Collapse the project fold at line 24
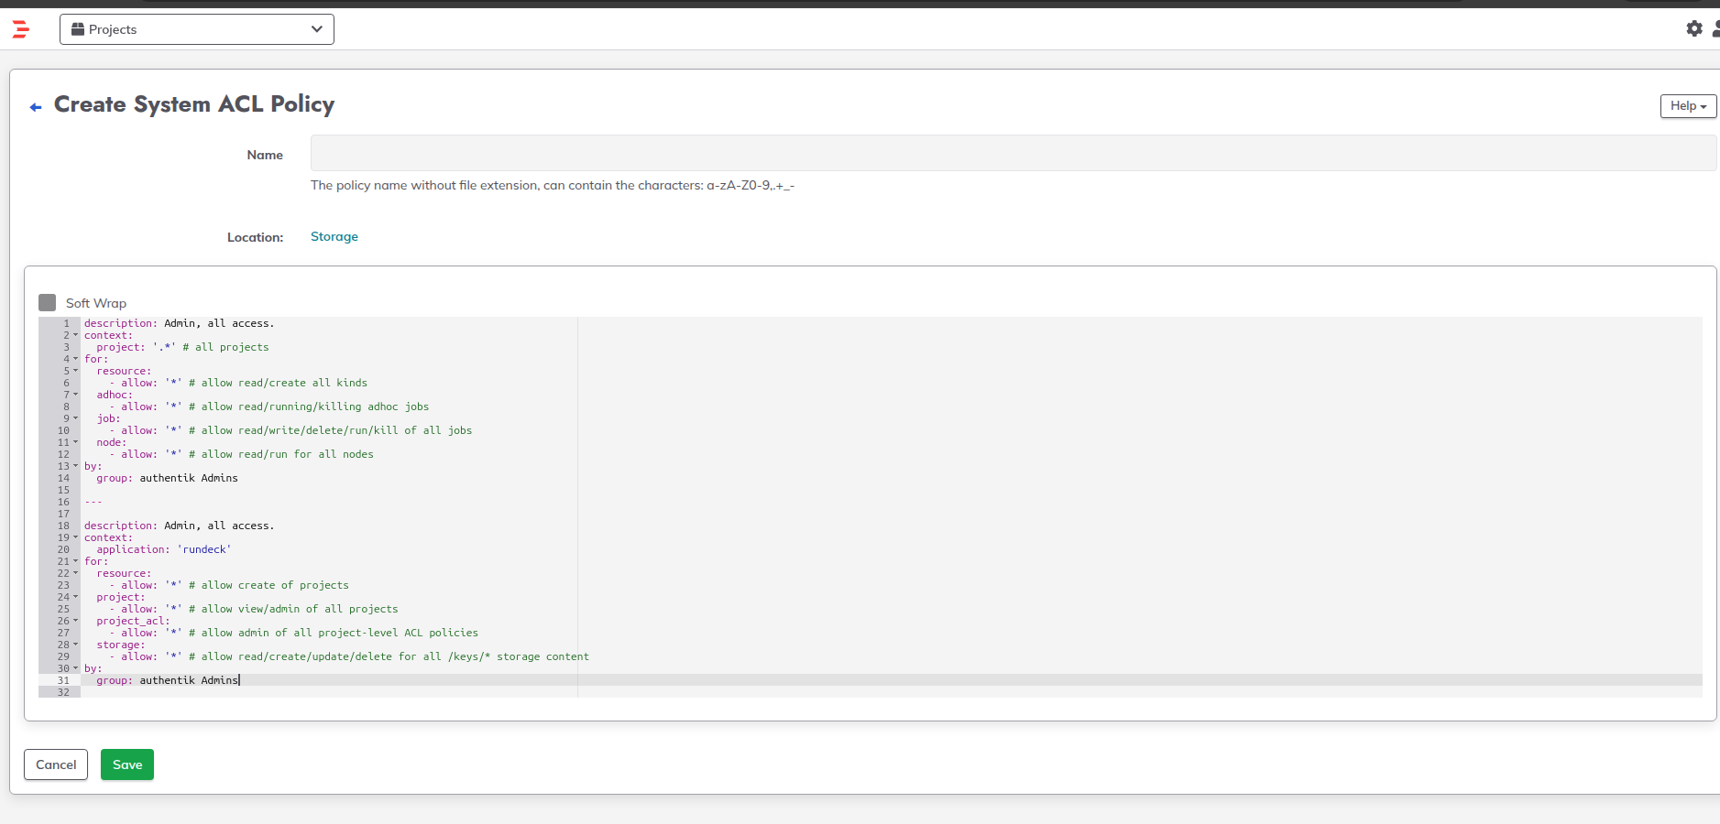This screenshot has height=824, width=1720. [x=75, y=597]
